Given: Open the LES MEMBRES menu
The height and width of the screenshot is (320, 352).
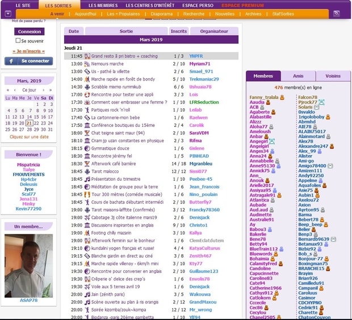Looking at the screenshot, I should click(x=103, y=5).
